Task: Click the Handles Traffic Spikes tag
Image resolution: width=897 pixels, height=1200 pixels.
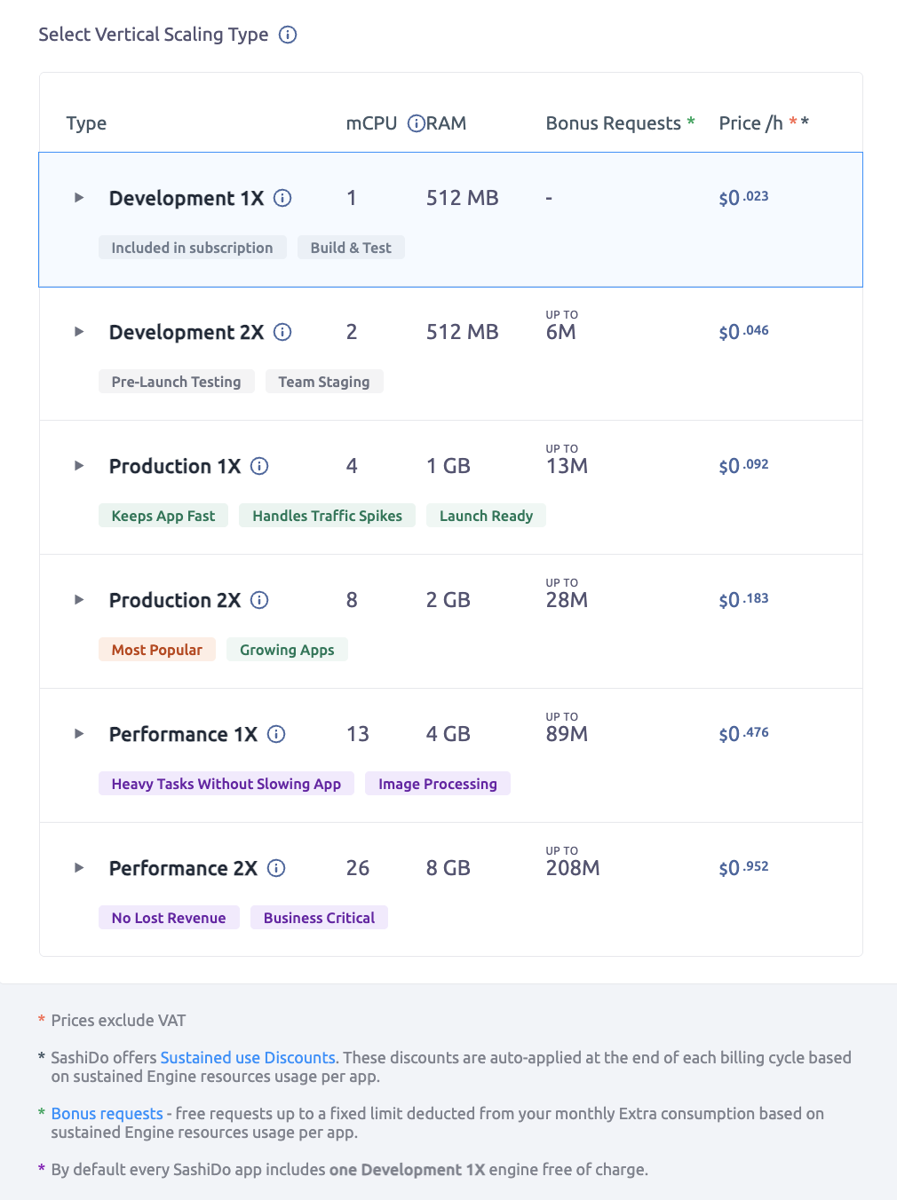Action: (x=327, y=516)
